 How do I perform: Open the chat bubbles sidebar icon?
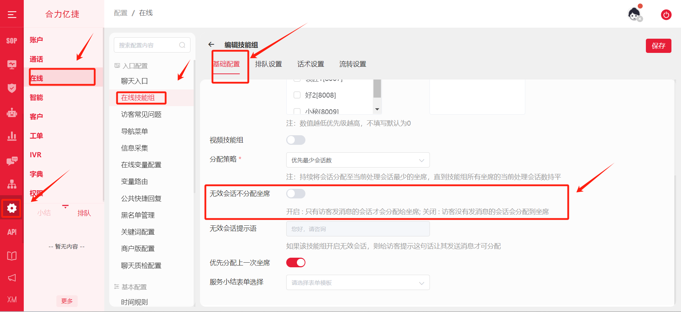pyautogui.click(x=12, y=161)
